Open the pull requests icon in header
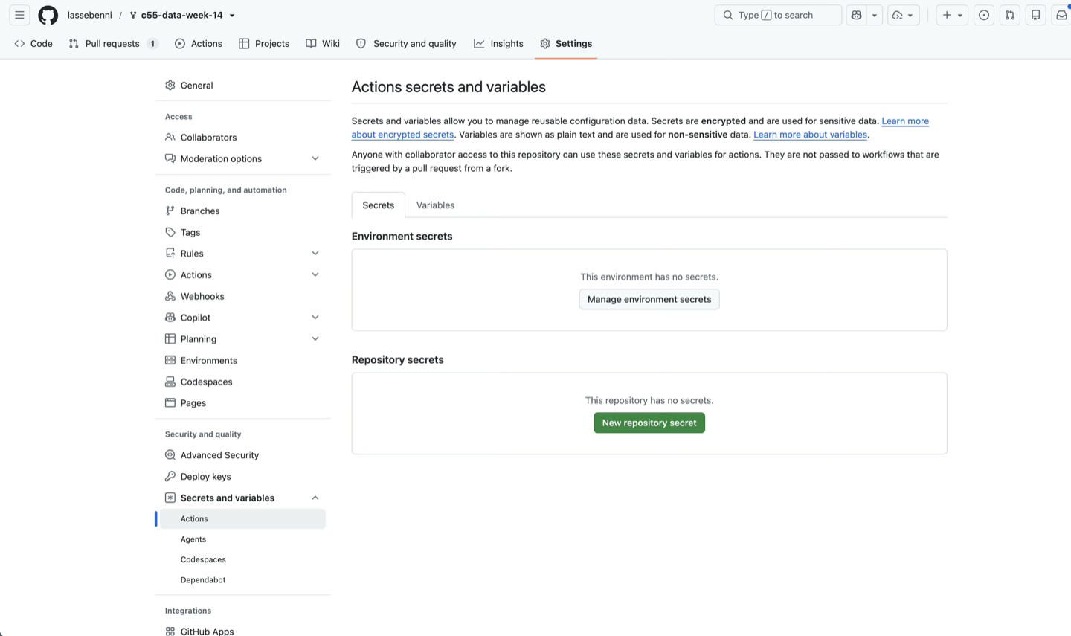Image resolution: width=1071 pixels, height=636 pixels. point(1010,15)
